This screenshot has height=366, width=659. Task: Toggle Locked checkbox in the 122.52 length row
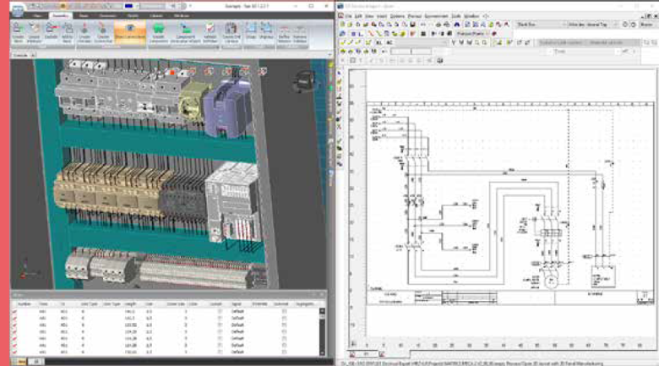click(220, 325)
